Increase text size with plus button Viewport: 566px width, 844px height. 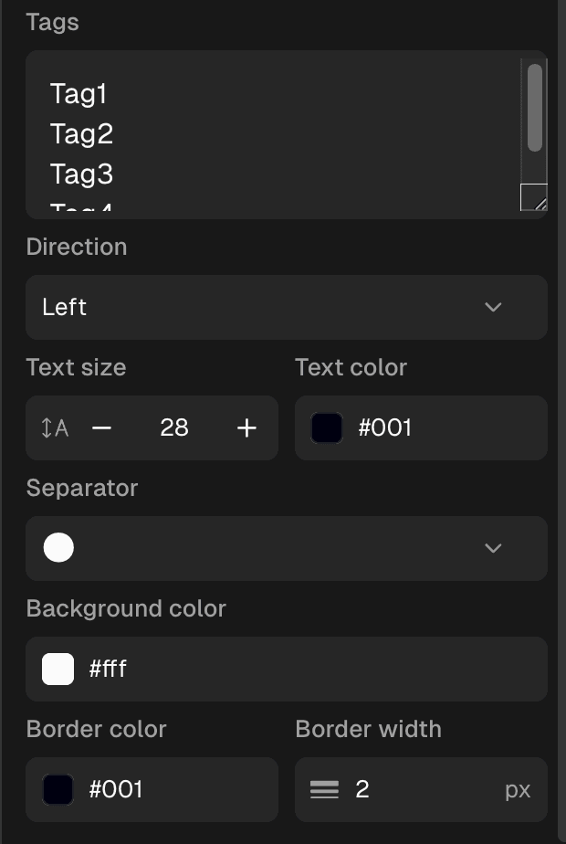click(246, 427)
